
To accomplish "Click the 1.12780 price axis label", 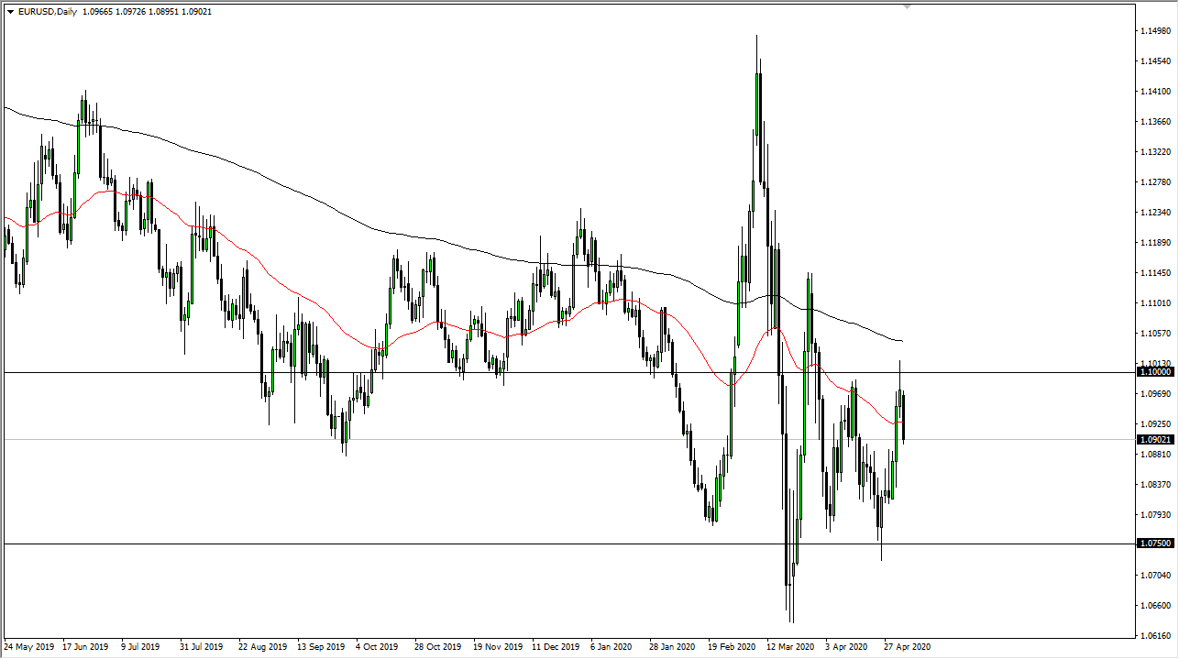I will coord(1157,182).
